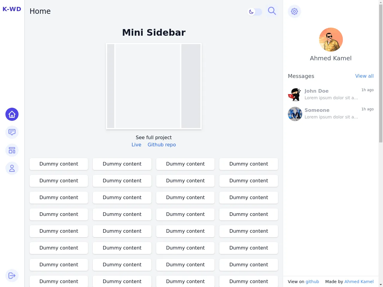This screenshot has width=383, height=287.
Task: Open the user profile sidebar icon
Action: pos(12,168)
